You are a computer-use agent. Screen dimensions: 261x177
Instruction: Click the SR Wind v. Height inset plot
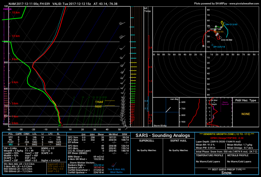[219, 112]
